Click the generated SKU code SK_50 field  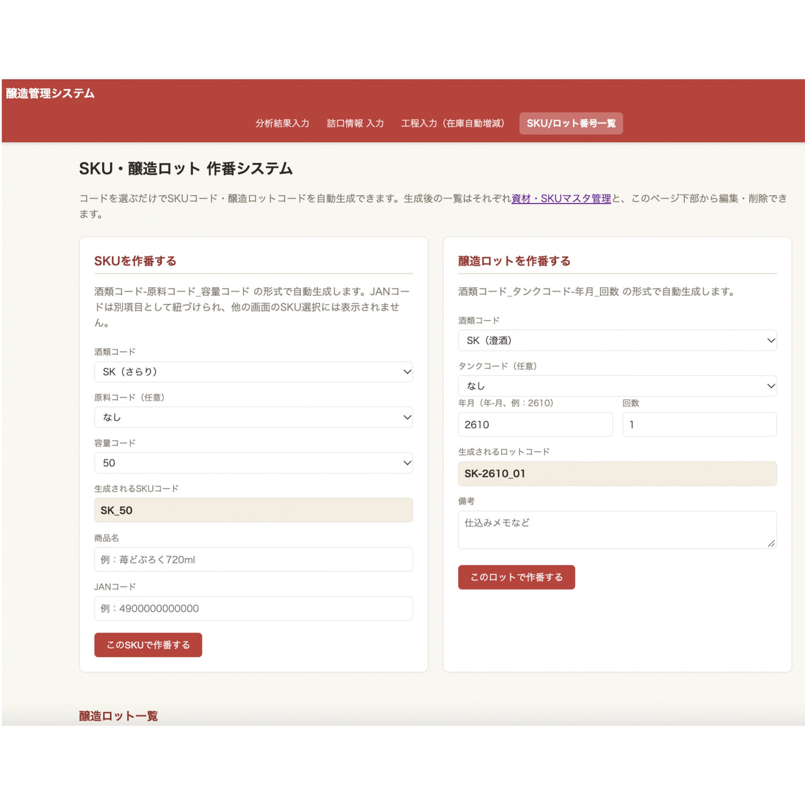(254, 511)
